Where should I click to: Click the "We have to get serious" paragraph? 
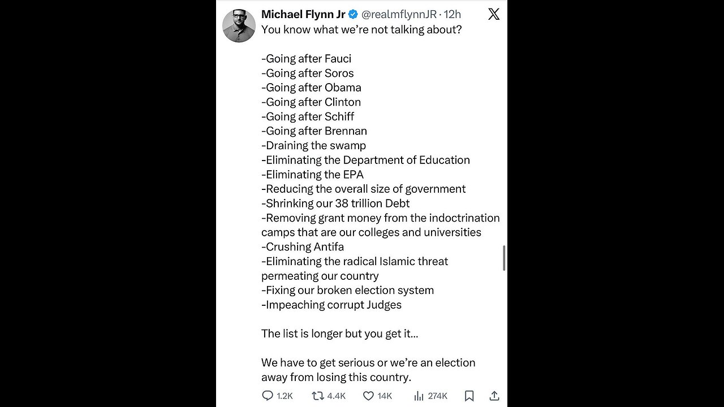click(x=368, y=370)
